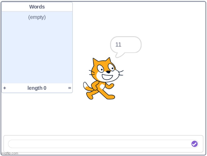
Task: Click the length 0 label
Action: click(x=37, y=88)
